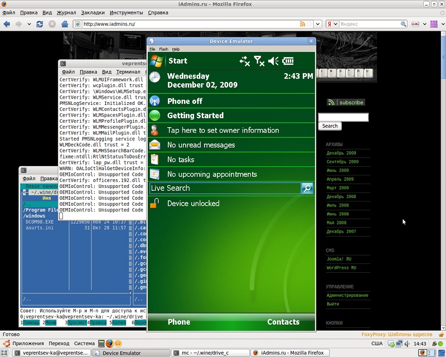Click the panel volume speaker icon
The height and width of the screenshot is (357, 446).
[x=408, y=344]
